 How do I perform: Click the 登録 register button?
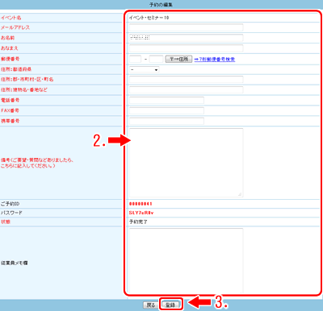[x=170, y=305]
